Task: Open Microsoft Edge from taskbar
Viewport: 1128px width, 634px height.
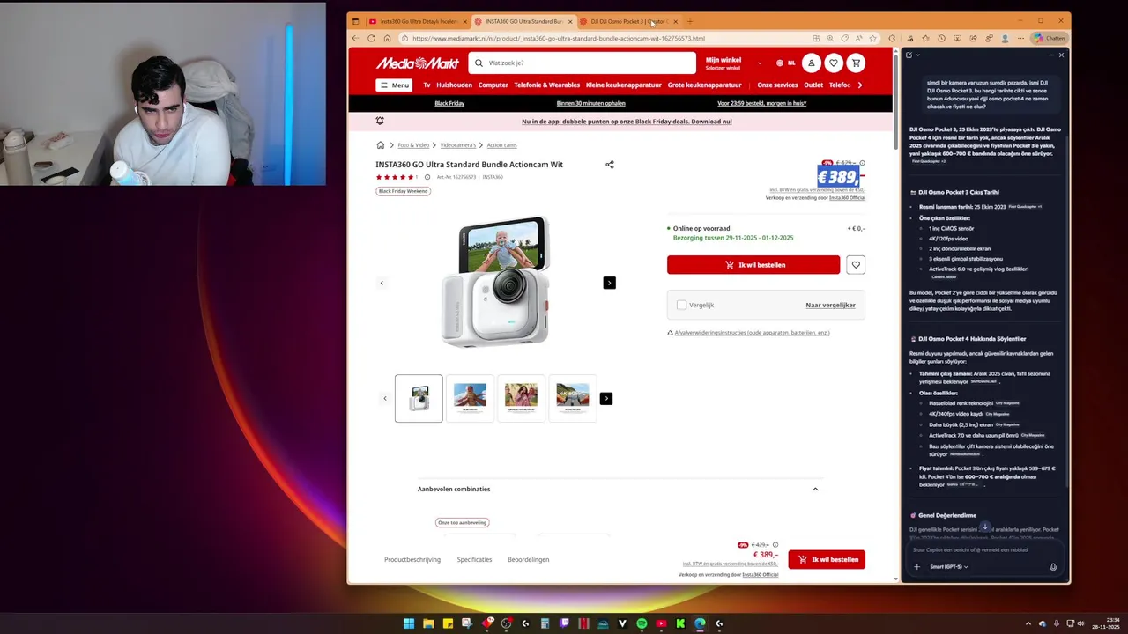Action: pyautogui.click(x=700, y=623)
